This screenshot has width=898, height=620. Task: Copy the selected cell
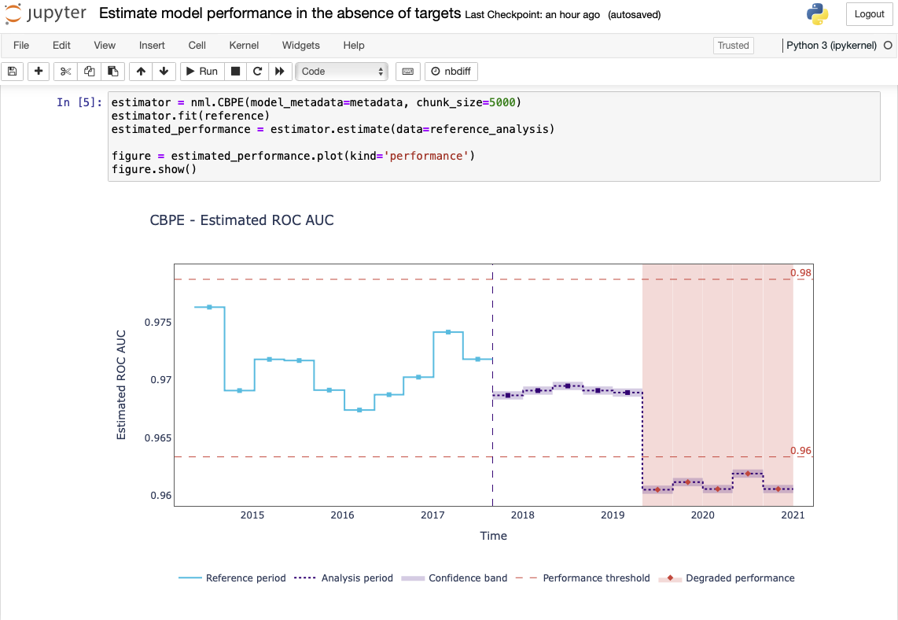(x=88, y=71)
